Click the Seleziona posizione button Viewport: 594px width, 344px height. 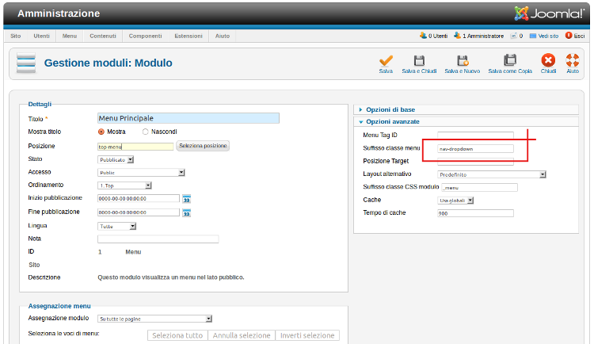point(203,146)
